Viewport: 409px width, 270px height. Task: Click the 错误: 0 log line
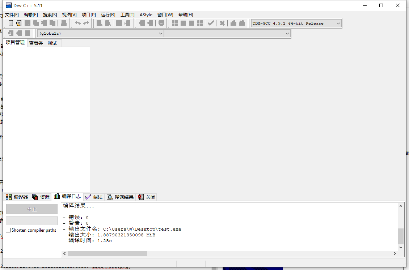[76, 217]
